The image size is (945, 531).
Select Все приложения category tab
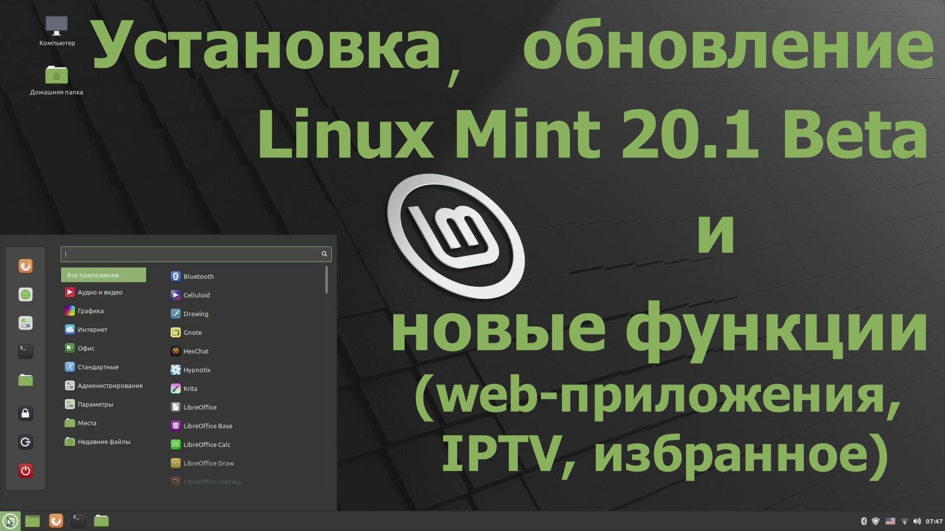coord(102,274)
